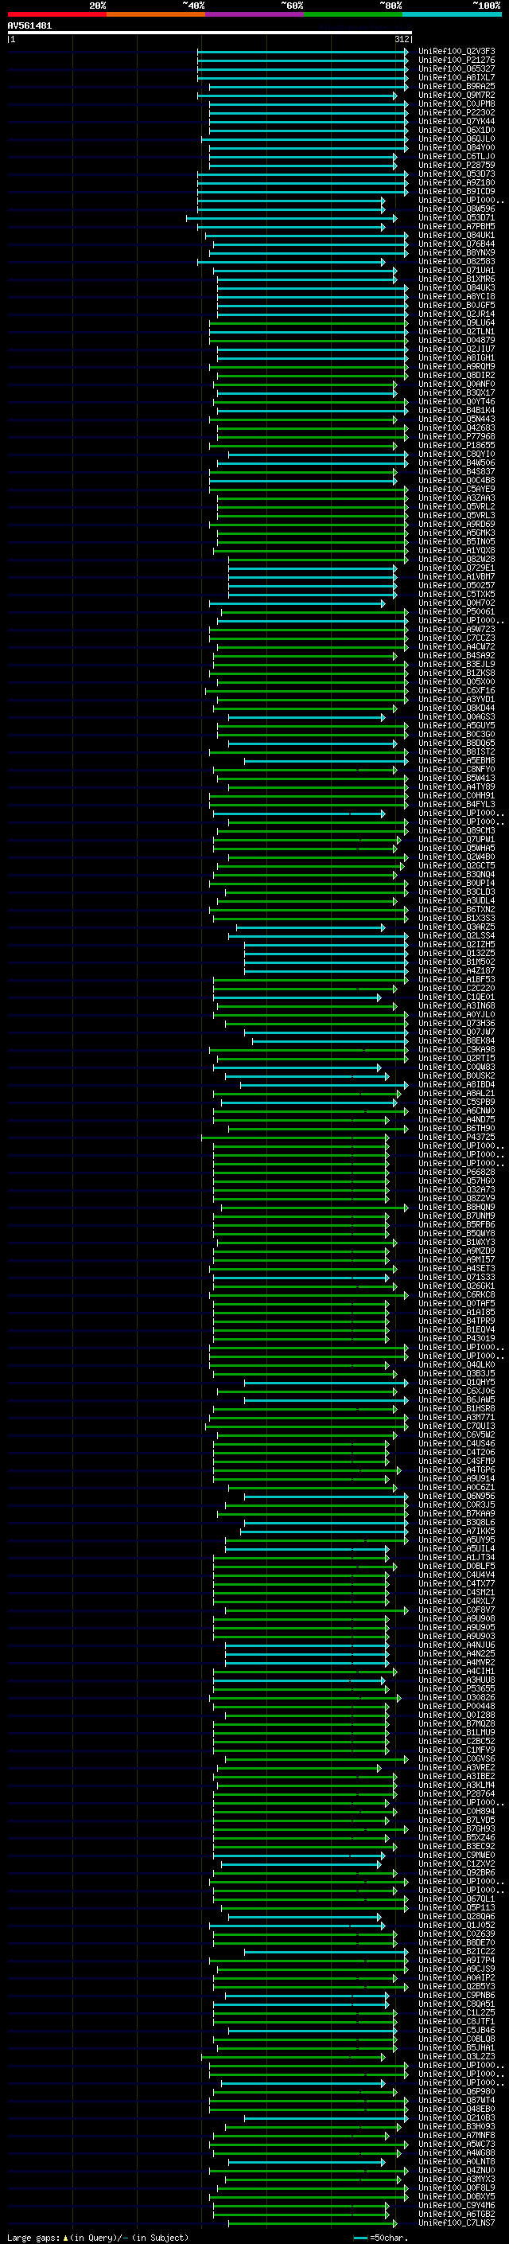The height and width of the screenshot is (2244, 509).
Task: Click the alignment bar for UniRef100_Q53D73
Action: [x=302, y=174]
